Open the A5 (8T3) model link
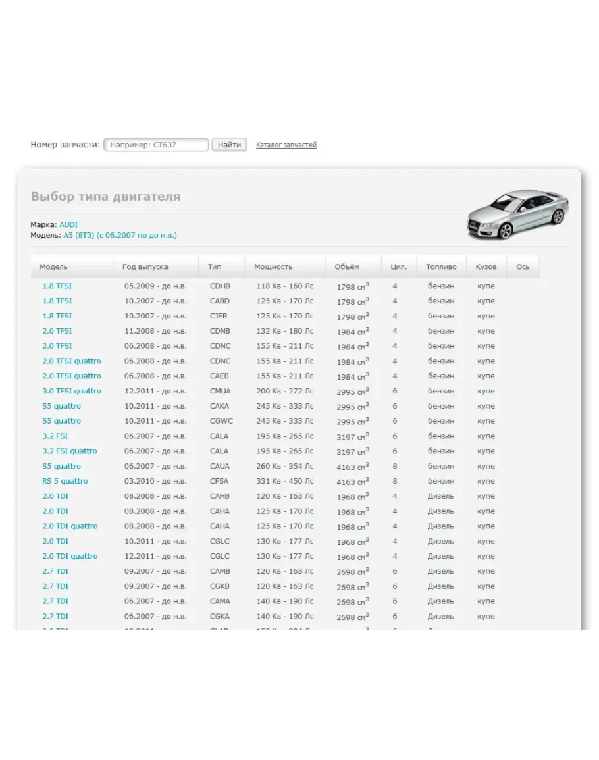Viewport: 599px width, 760px height. tap(120, 235)
